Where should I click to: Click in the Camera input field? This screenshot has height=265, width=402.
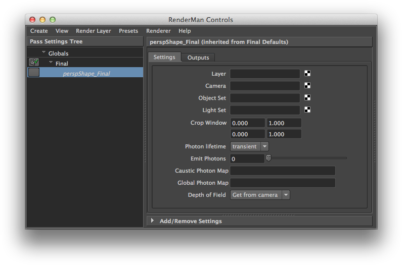(265, 86)
